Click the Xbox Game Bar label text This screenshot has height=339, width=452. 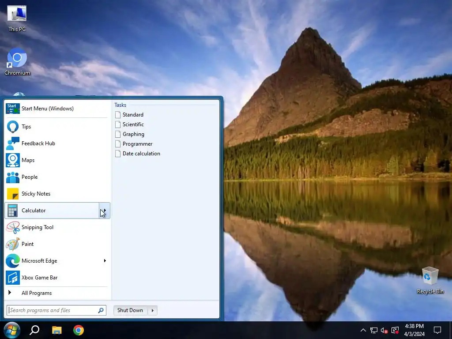coord(39,278)
